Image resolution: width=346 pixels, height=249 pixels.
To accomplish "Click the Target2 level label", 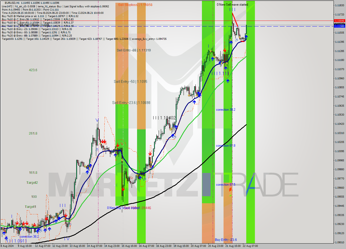I will [x=32, y=183].
